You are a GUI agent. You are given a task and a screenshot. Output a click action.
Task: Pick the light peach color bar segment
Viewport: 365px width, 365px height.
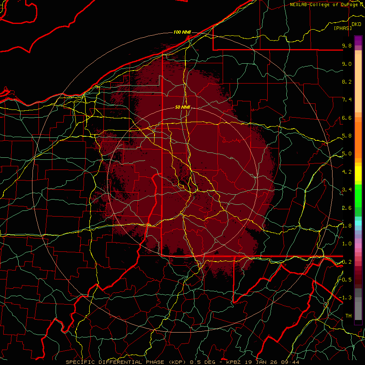(x=358, y=84)
